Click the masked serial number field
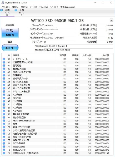 tap(59, 30)
